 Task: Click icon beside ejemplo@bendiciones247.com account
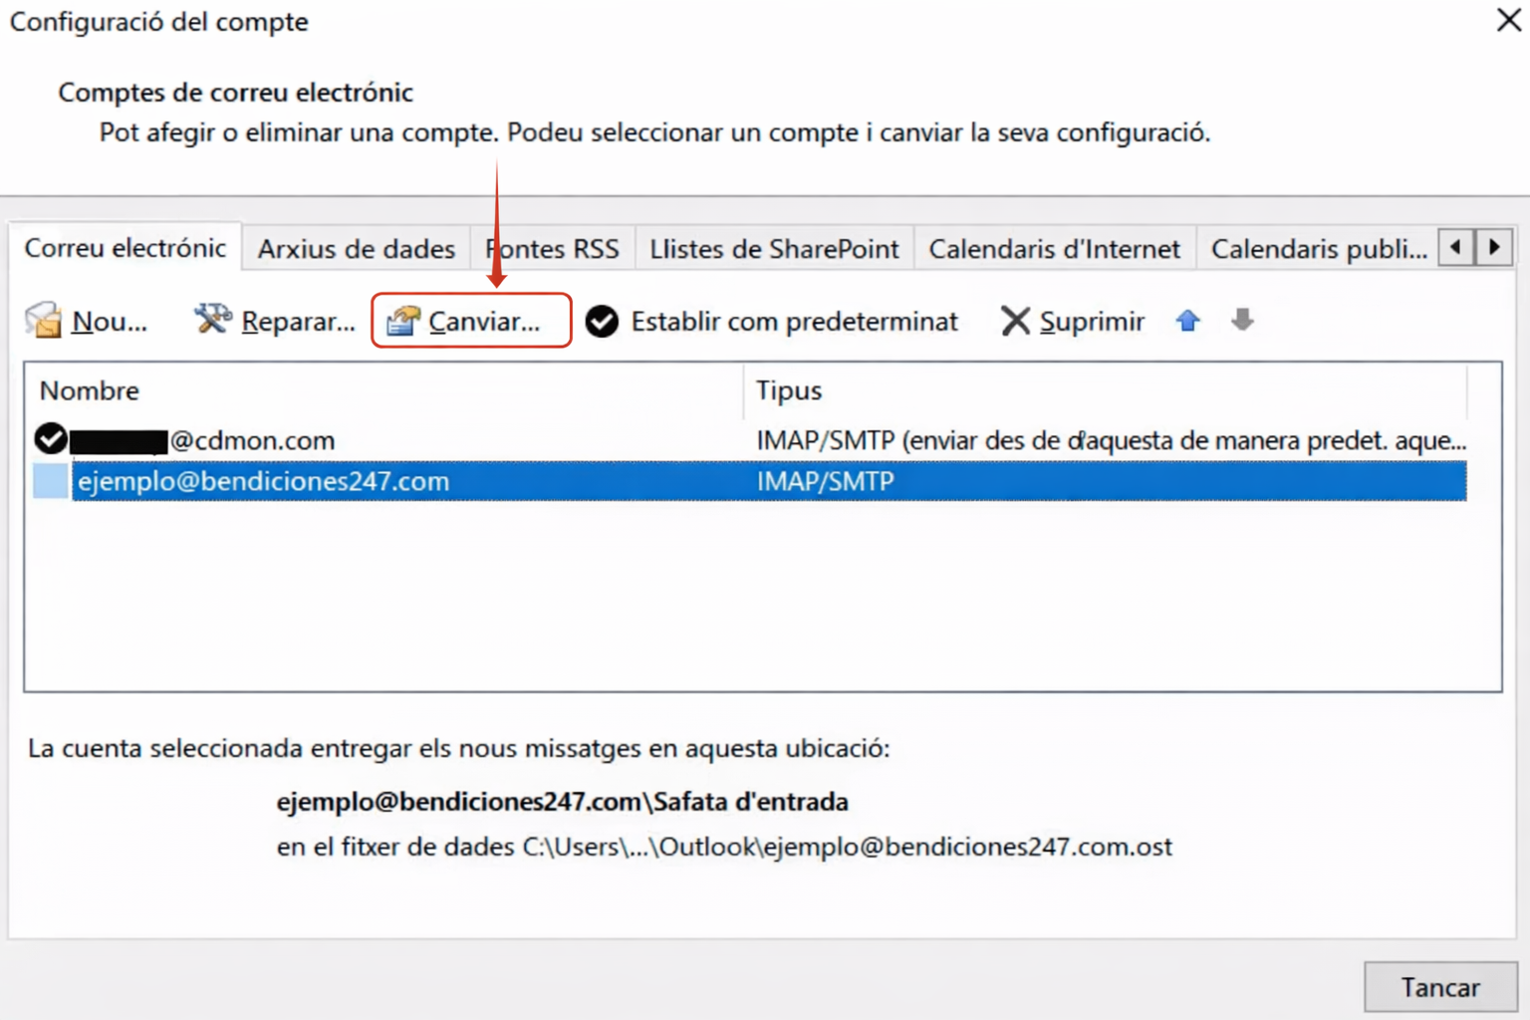[x=50, y=481]
